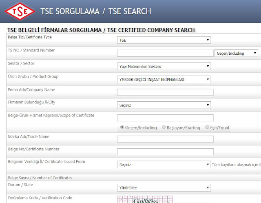Open the Certificate Issued From dropdown
The image size is (261, 203).
[164, 165]
